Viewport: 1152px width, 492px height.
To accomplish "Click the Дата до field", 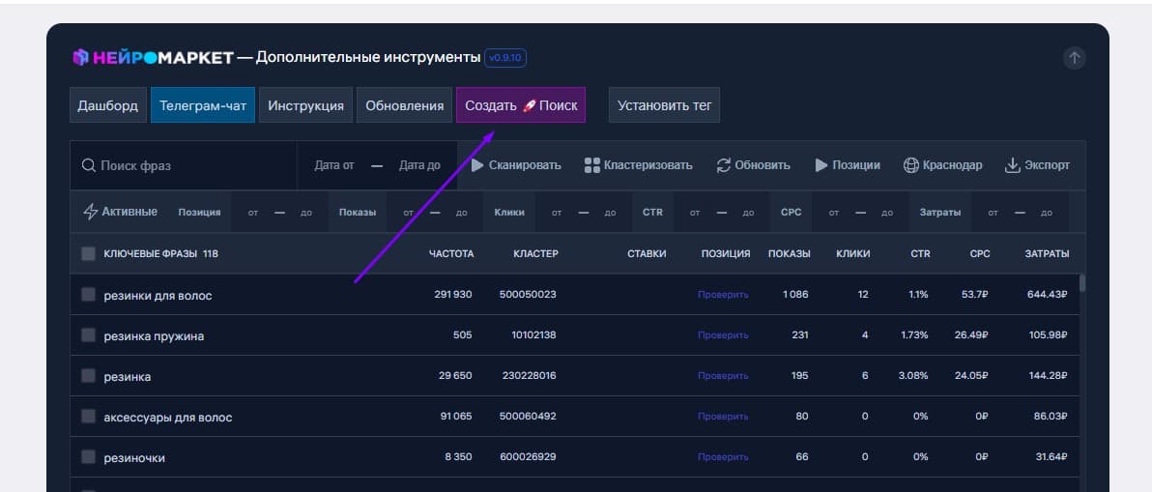I will point(419,165).
